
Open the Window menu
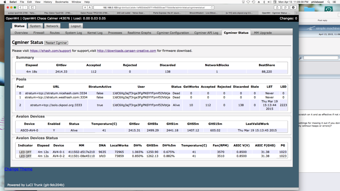coord(76,2)
